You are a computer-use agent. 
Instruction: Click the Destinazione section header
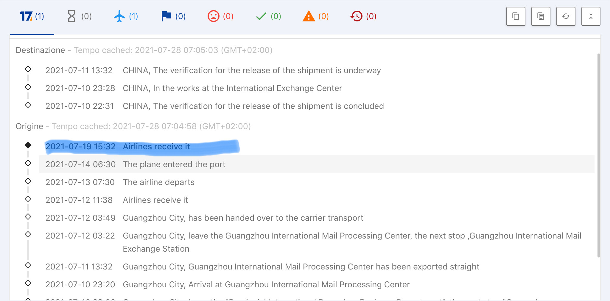[x=40, y=50]
